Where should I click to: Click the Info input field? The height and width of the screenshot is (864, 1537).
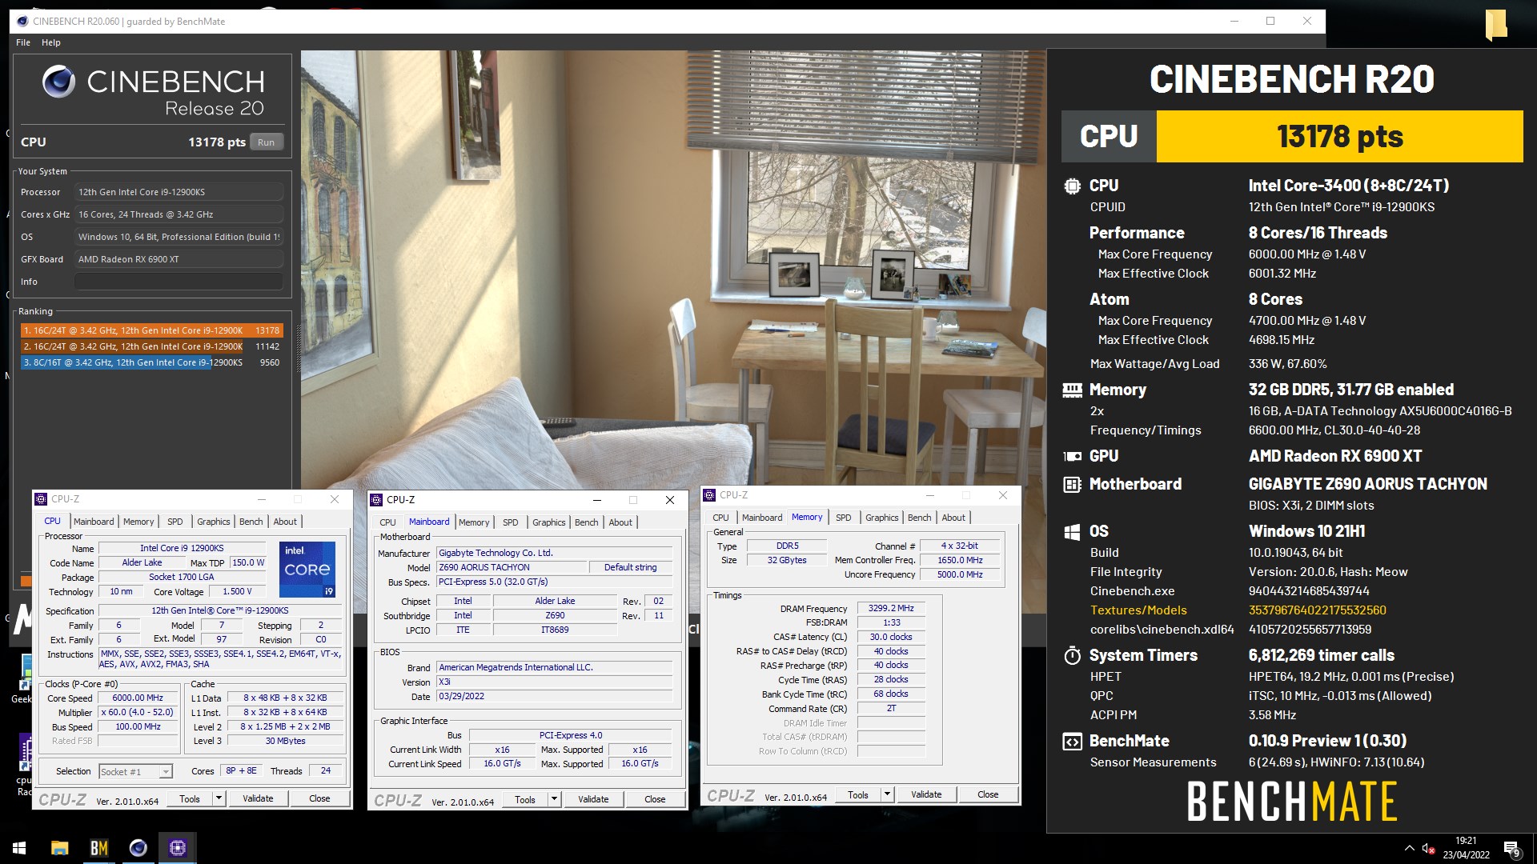click(x=179, y=282)
